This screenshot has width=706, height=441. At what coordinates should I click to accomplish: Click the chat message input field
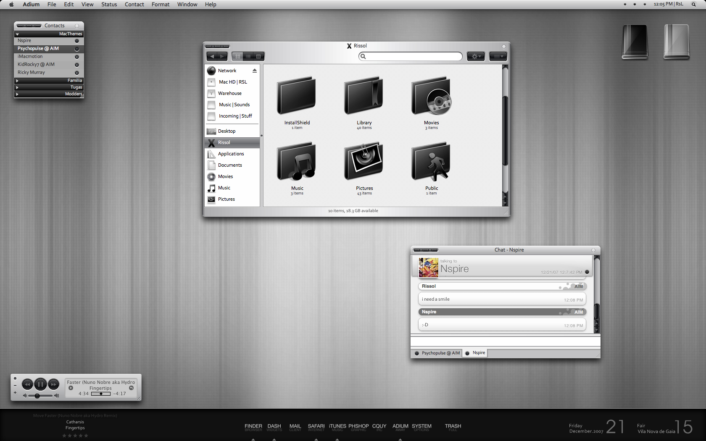pyautogui.click(x=505, y=341)
